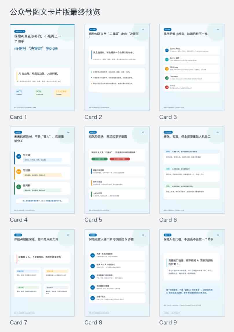Click the heading 保险运营人接下来可以按这 5 步推
Screen dimensions: 234x332
click(111, 239)
